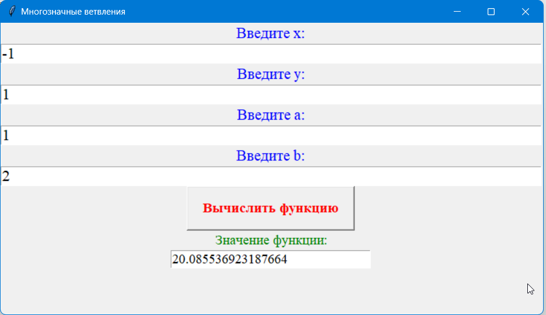The image size is (546, 315).
Task: Click the window title Многозначные ветвления
Action: pyautogui.click(x=73, y=12)
